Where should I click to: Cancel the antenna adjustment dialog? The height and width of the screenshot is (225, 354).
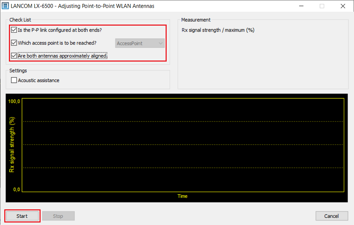331,216
